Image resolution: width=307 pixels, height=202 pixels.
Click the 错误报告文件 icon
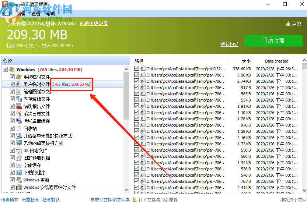point(19,106)
